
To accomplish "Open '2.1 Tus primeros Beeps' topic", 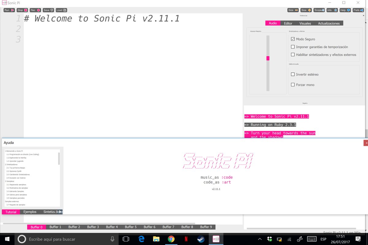I will click(15, 168).
